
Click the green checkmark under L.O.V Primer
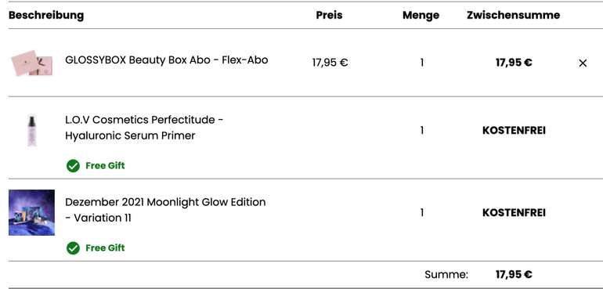(x=73, y=166)
